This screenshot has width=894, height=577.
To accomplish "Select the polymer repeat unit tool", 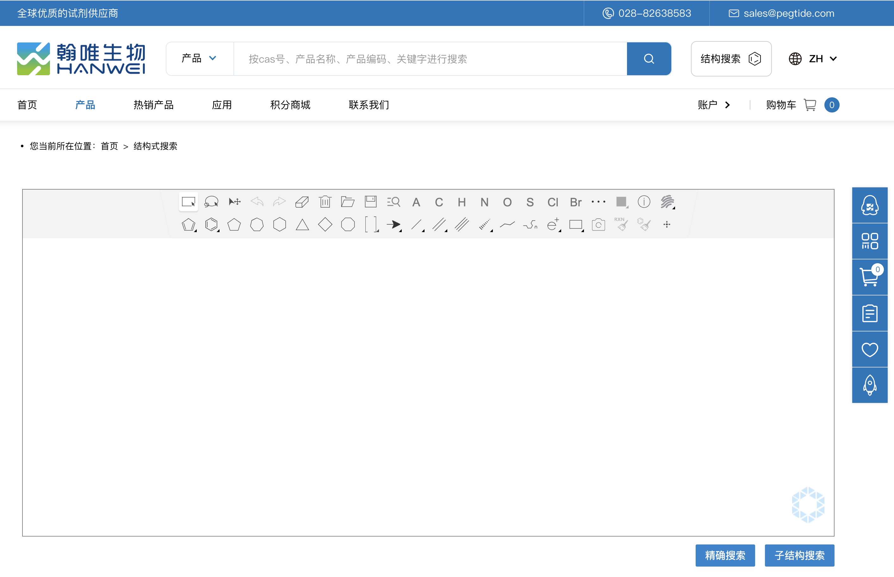I will tap(530, 225).
